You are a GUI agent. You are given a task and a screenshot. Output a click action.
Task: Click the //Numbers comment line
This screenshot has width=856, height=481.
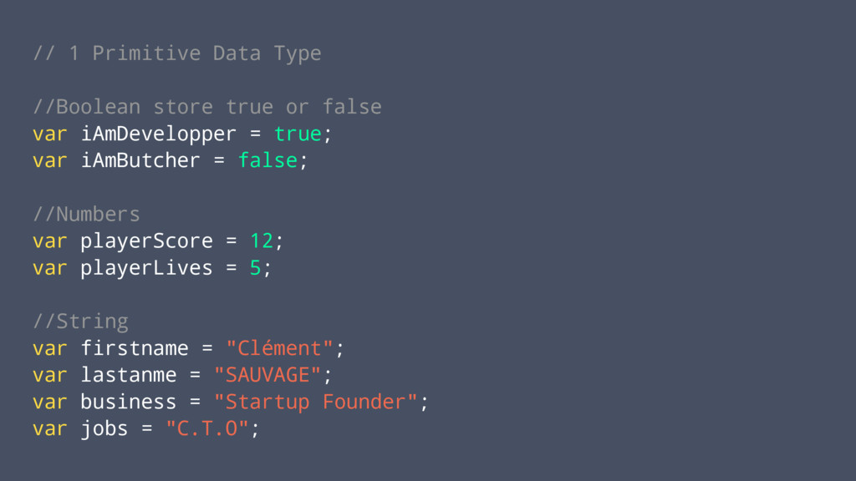(86, 215)
